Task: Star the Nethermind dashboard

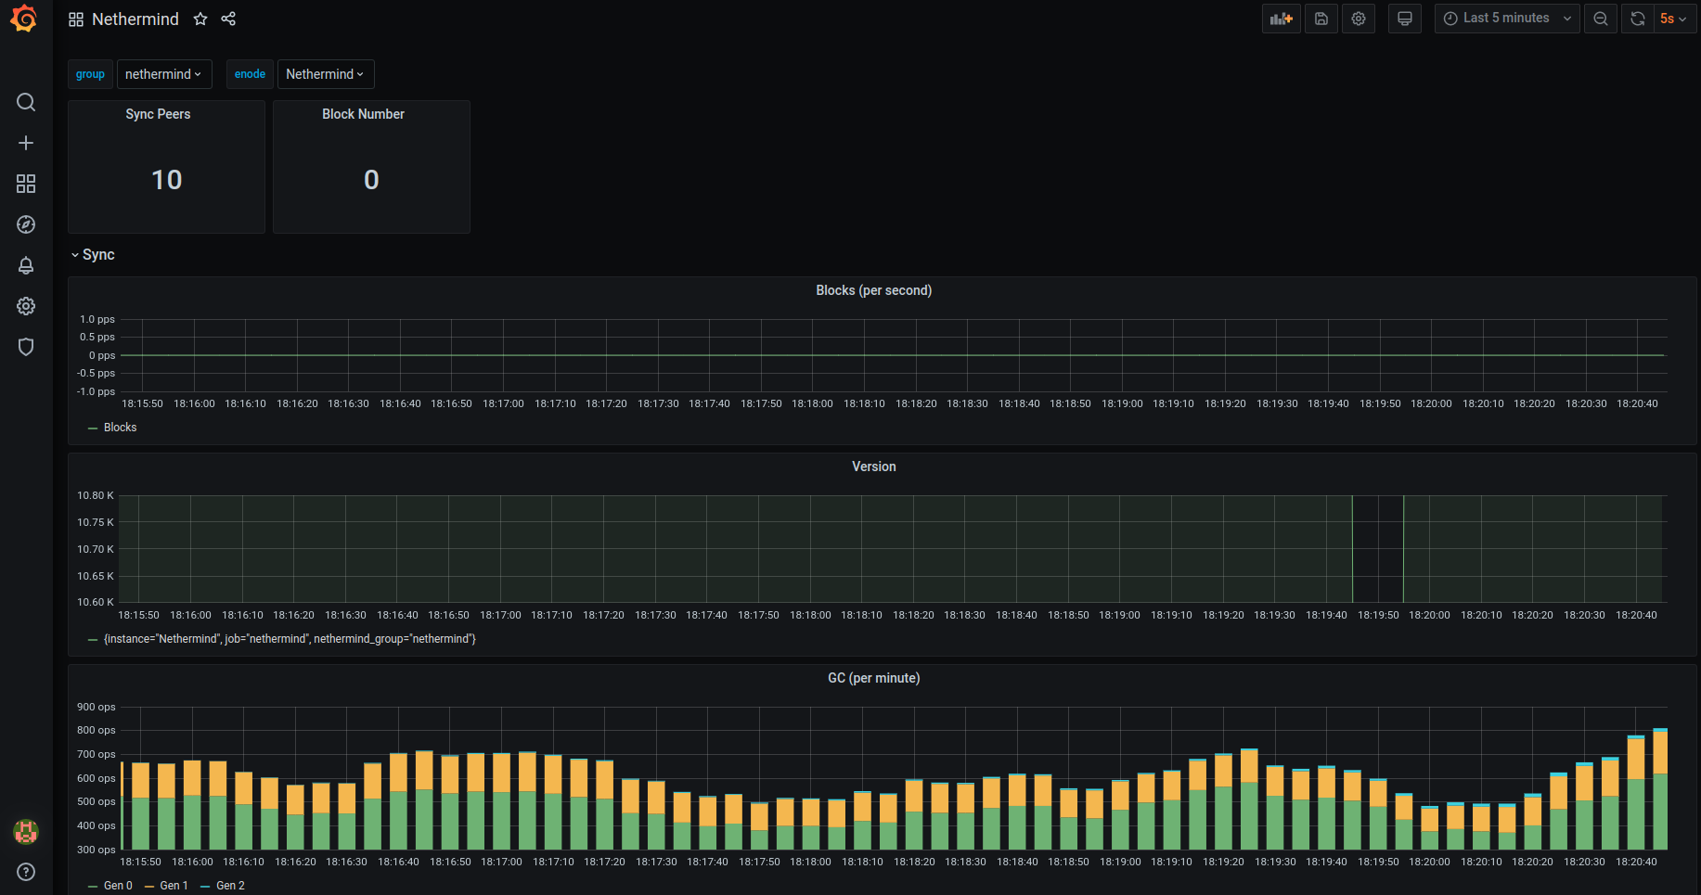Action: point(200,19)
